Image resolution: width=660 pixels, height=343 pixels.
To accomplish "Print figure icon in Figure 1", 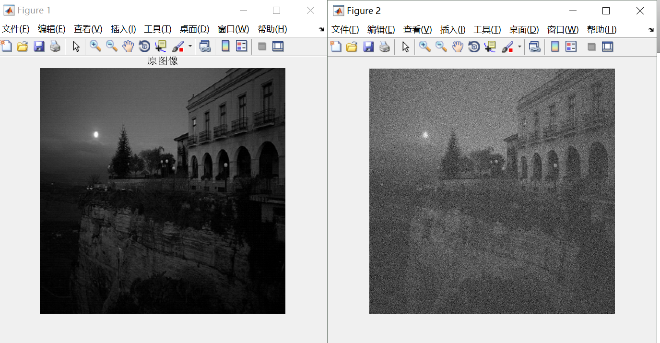I will (x=55, y=47).
